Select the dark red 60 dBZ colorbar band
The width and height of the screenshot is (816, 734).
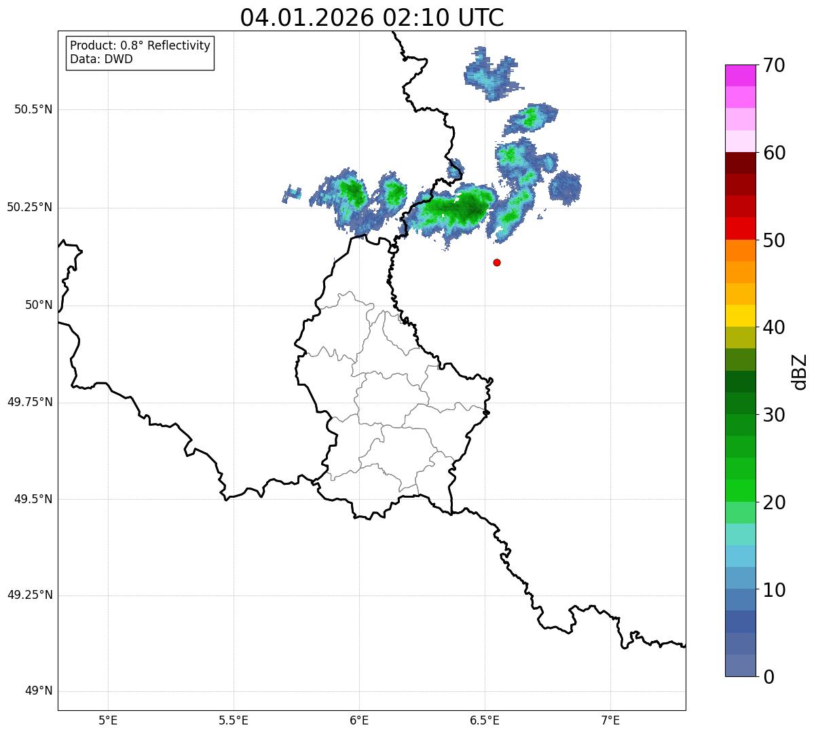click(740, 163)
